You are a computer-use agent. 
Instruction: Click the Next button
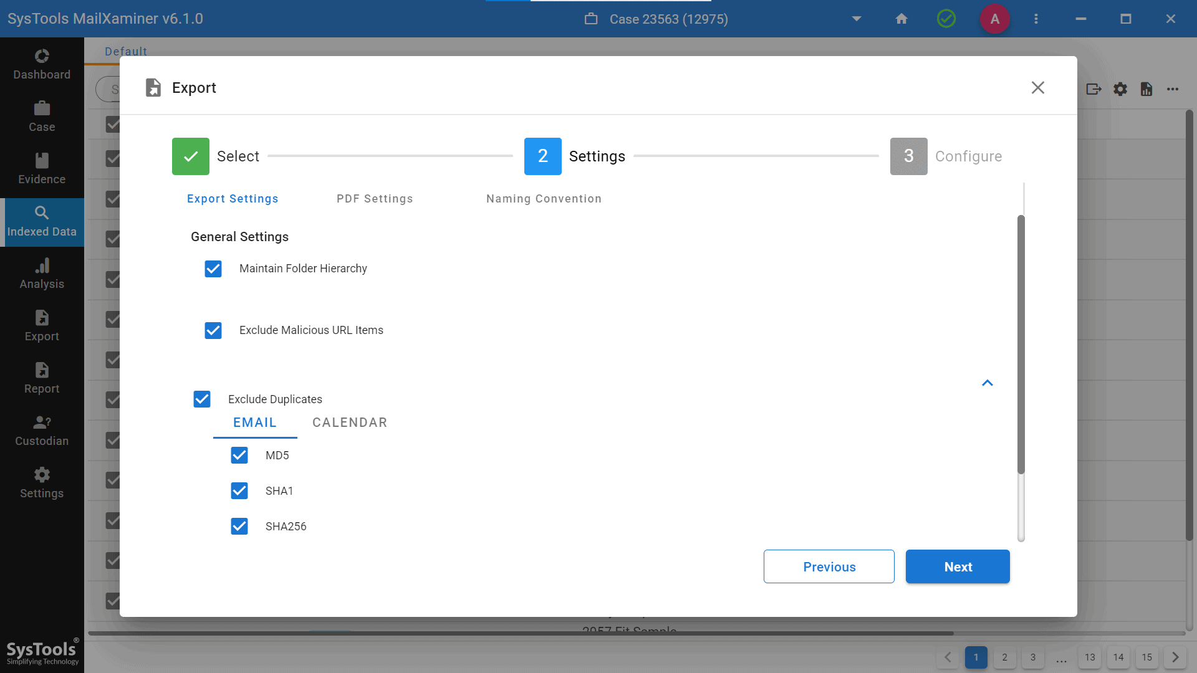(x=958, y=566)
